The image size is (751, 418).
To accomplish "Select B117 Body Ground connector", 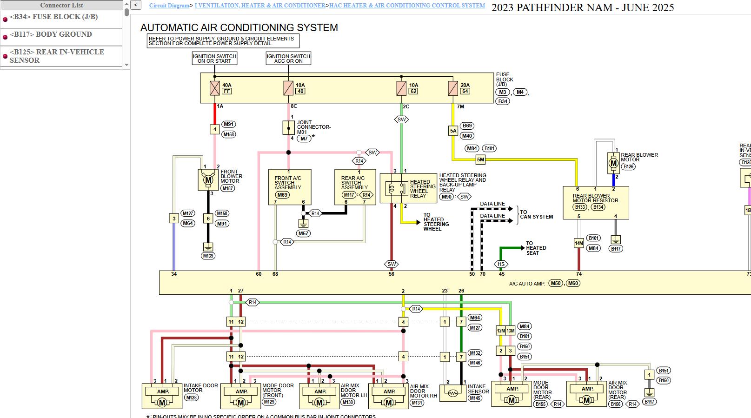I will point(61,37).
